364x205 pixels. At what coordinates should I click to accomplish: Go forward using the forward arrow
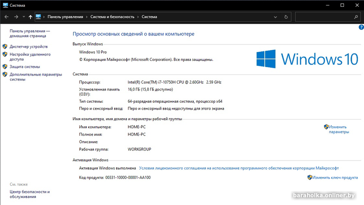click(16, 17)
